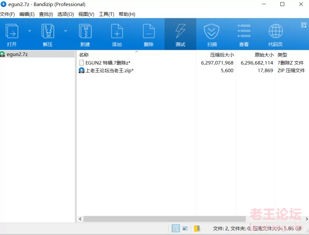Image resolution: width=309 pixels, height=235 pixels.
Task: Open the 工具(T) menu
Action: tap(107, 14)
